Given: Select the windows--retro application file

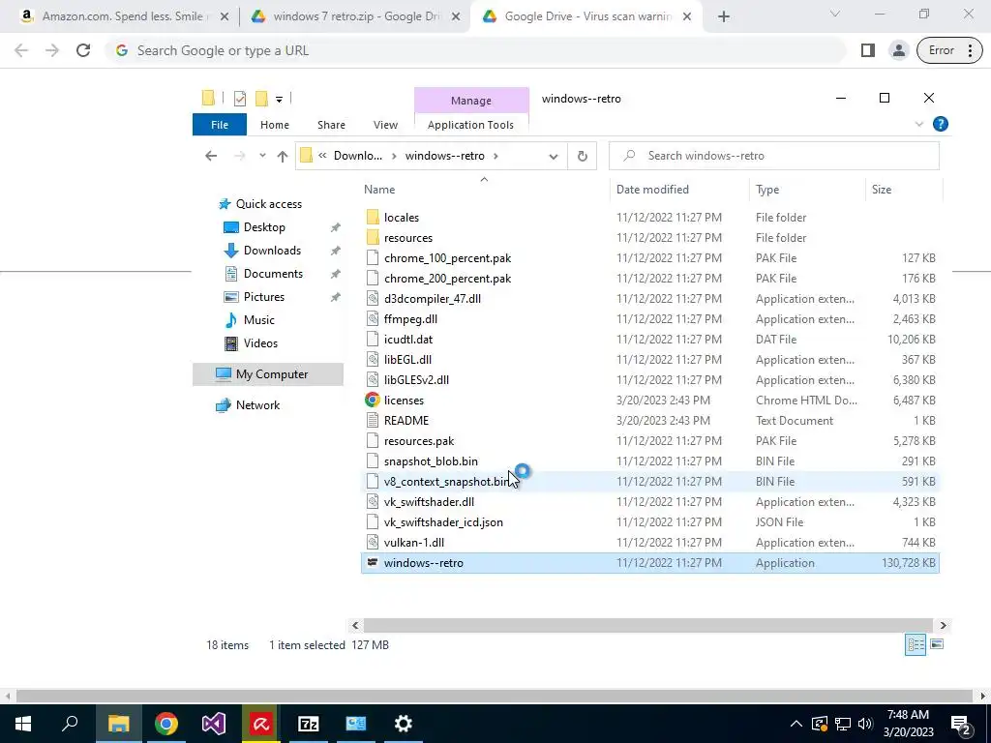Looking at the screenshot, I should point(649,563).
